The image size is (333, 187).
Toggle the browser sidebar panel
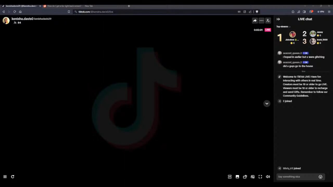click(304, 12)
